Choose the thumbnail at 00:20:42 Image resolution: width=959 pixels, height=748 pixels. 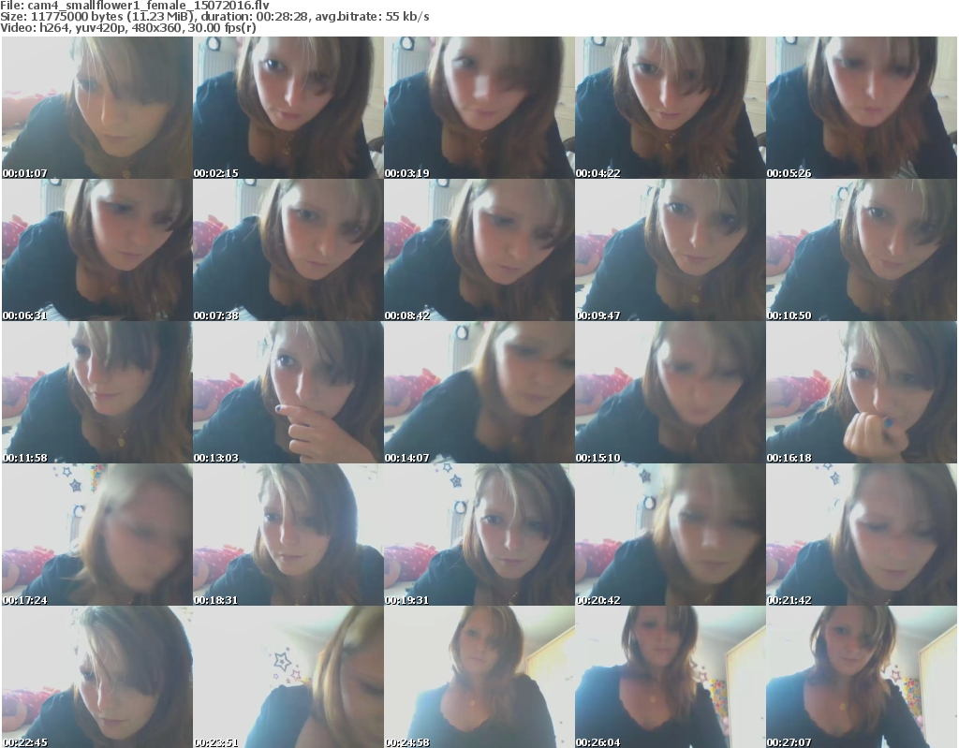(x=671, y=535)
